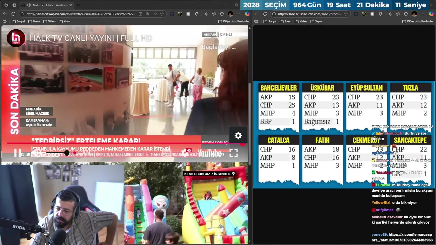Focus the lab.mertskaplan.com address bar
Image resolution: width=436 pixels, height=245 pixels.
click(x=80, y=14)
